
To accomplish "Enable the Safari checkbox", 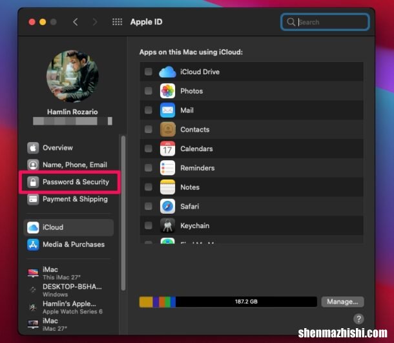I will click(149, 206).
